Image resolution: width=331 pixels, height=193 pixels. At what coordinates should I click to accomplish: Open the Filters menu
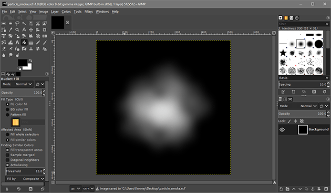[x=88, y=12]
